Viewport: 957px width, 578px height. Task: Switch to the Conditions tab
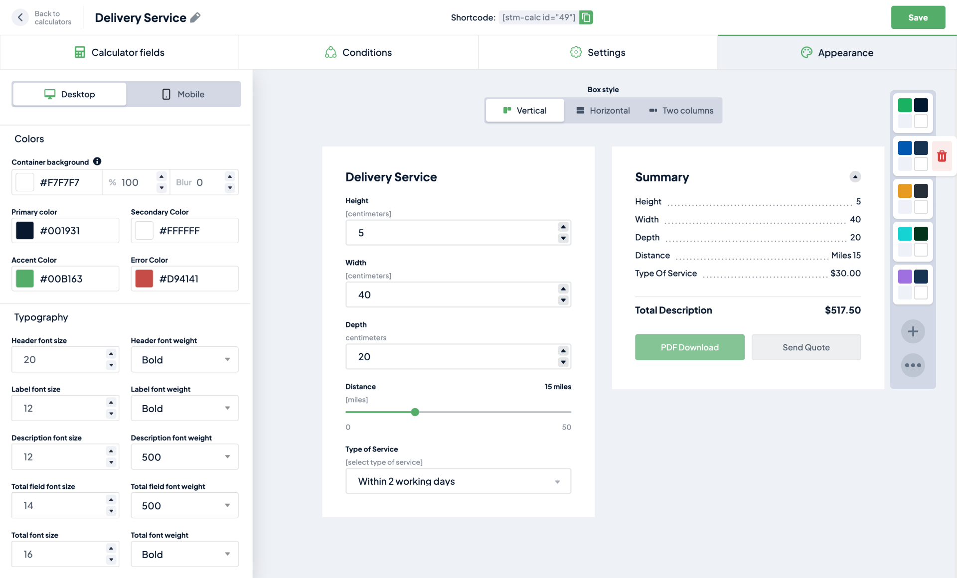click(358, 52)
